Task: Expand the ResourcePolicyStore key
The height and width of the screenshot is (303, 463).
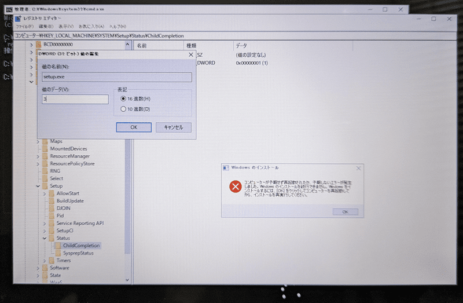Action: tap(38, 164)
